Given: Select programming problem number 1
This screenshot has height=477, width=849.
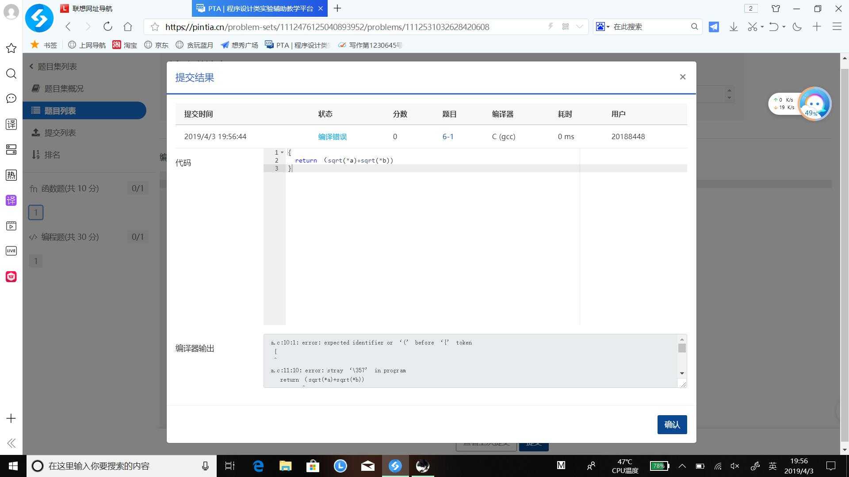Looking at the screenshot, I should coord(36,261).
